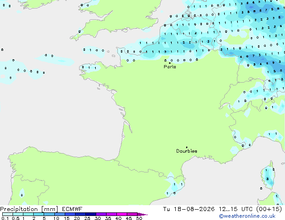
Task: Click the legend swatch between 2 and 5
Action: pos(39,214)
